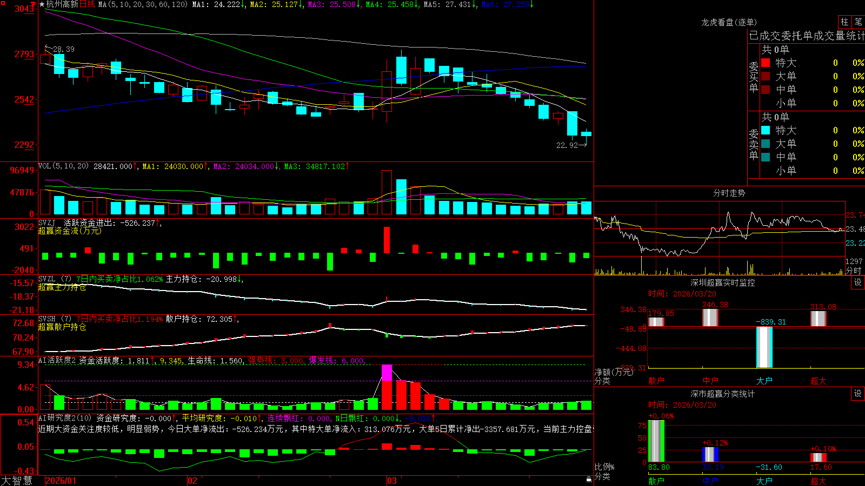Screen dimensions: 865x486
Task: Click the red question mark help icon
Action: coord(33,5)
